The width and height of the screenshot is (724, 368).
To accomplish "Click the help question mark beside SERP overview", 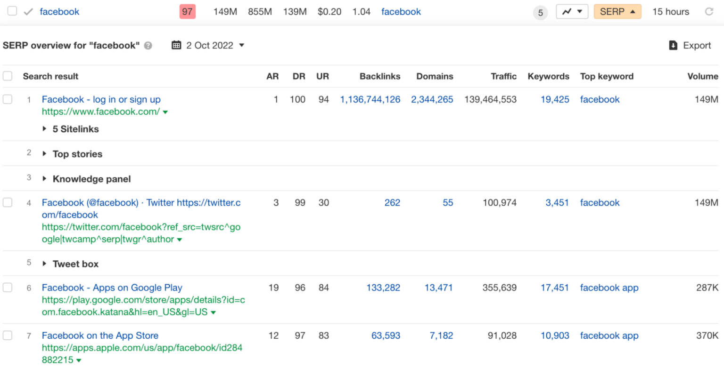I will [148, 46].
